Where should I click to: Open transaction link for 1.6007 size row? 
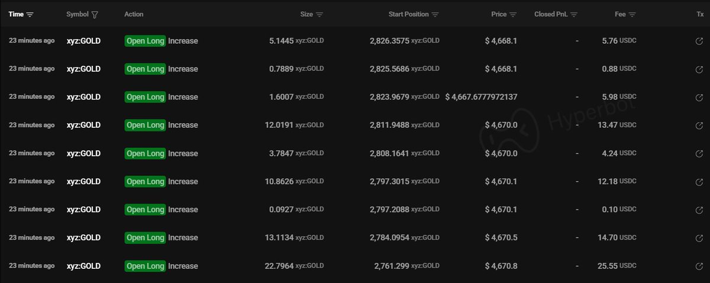(x=699, y=98)
